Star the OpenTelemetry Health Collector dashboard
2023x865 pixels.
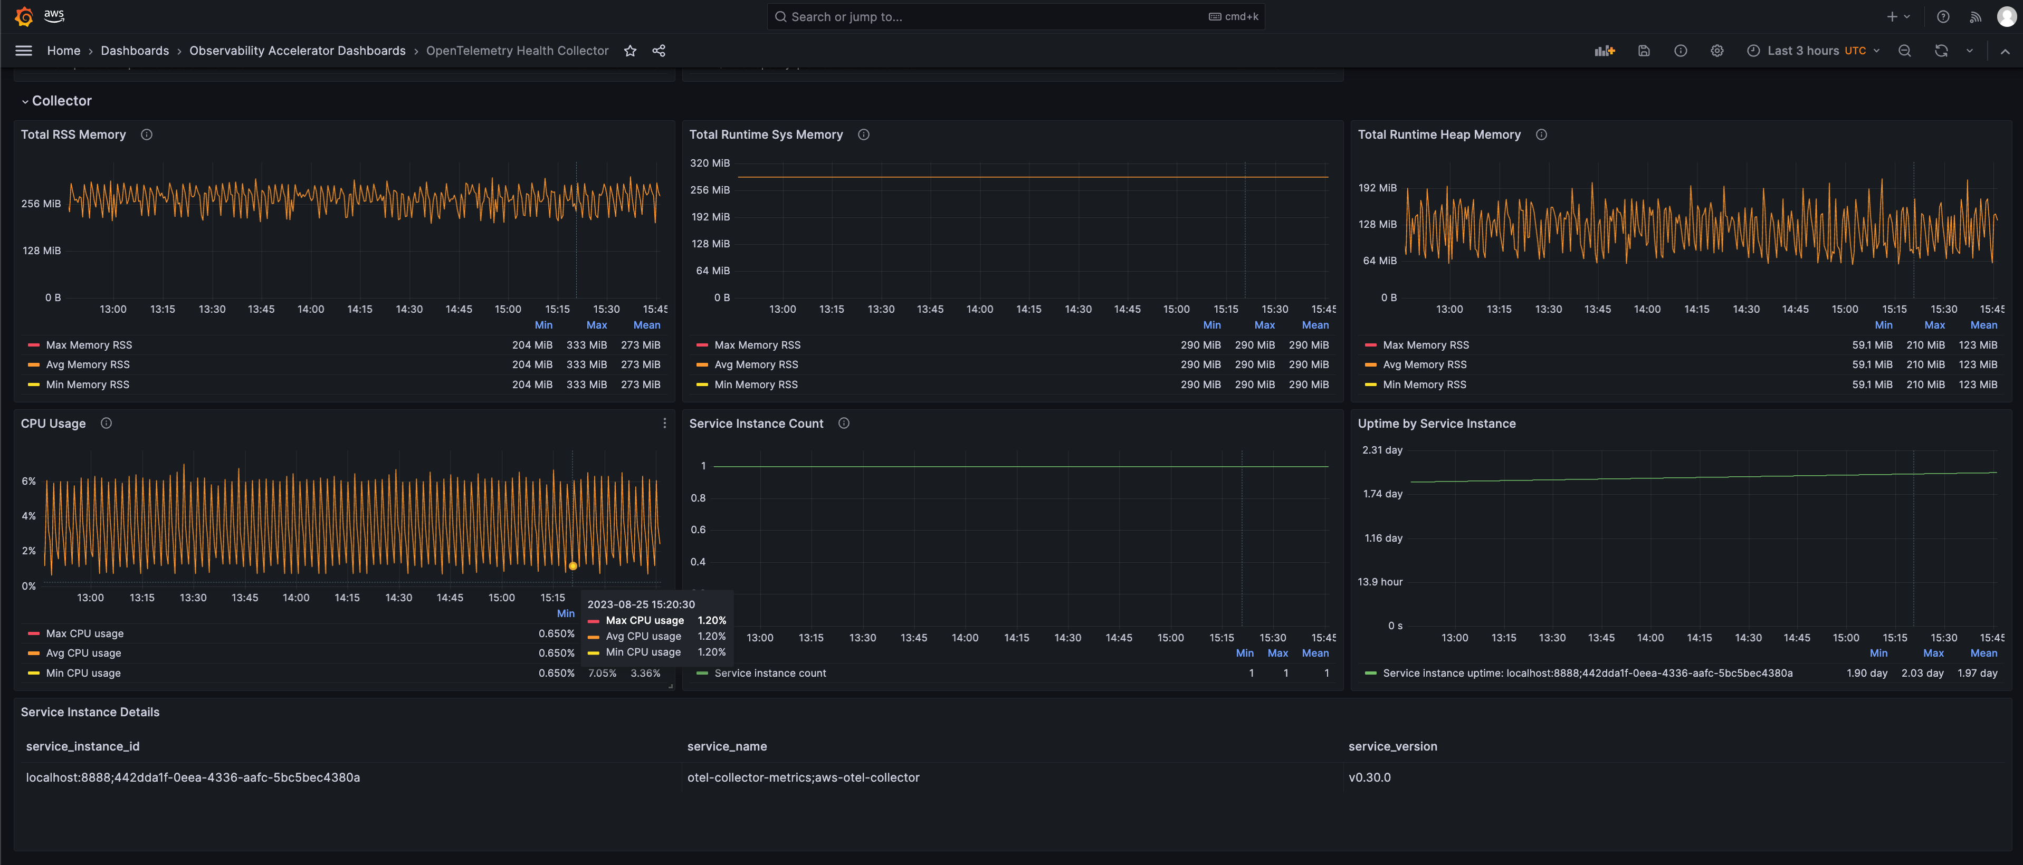click(630, 51)
